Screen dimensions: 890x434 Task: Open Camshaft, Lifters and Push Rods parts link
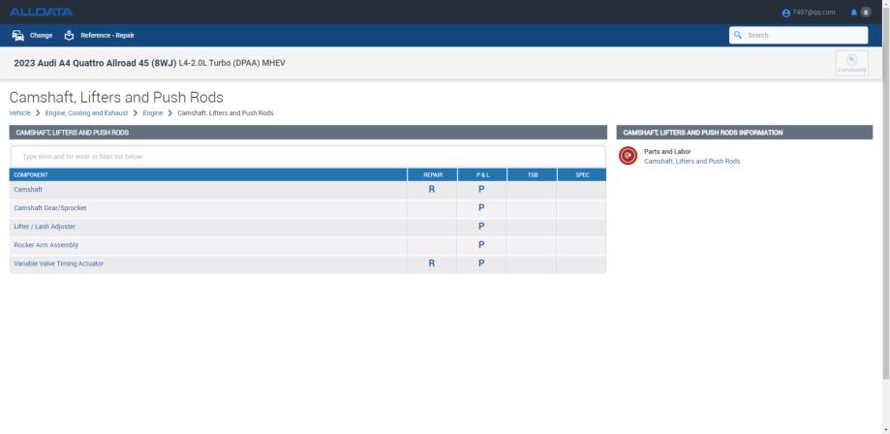(x=691, y=162)
